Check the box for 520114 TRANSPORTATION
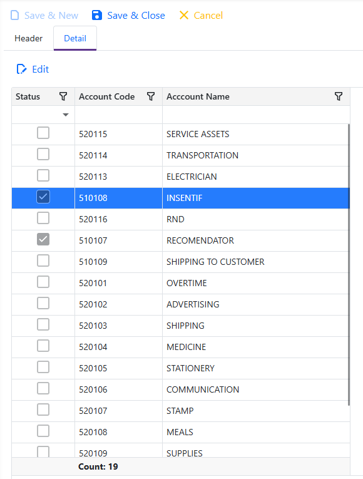Screen dimensions: 363x479 pos(43,154)
